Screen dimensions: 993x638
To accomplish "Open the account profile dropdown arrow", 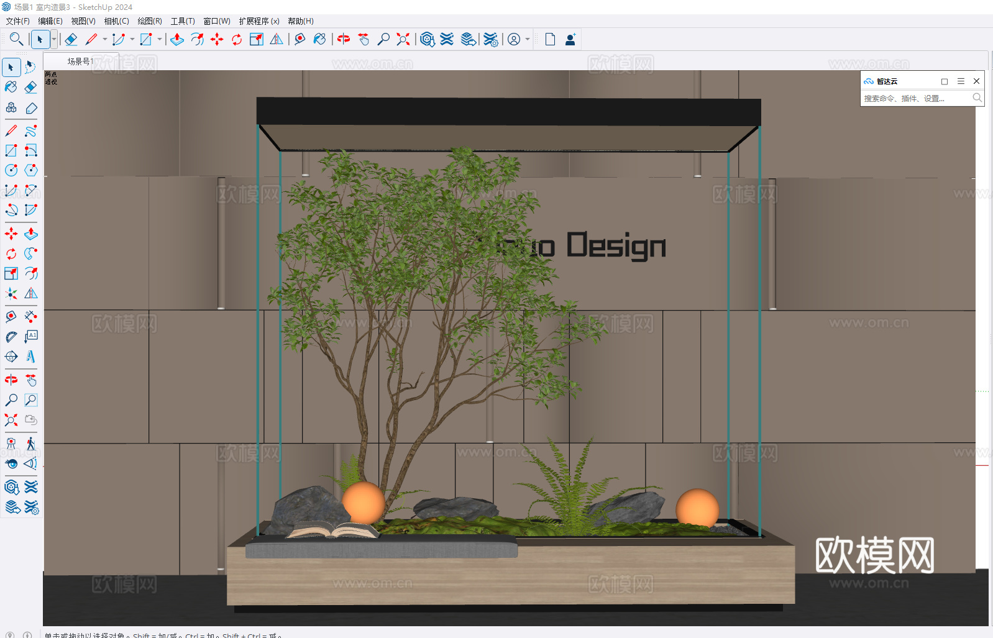I will click(528, 40).
